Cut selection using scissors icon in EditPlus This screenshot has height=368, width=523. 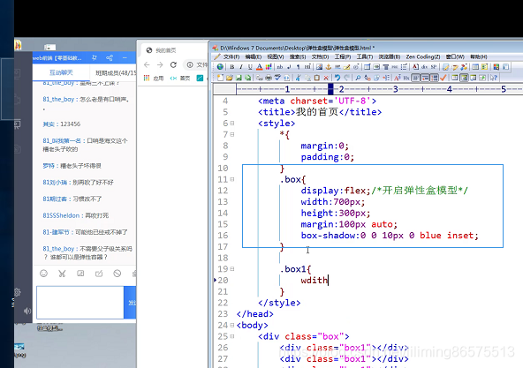[x=299, y=78]
